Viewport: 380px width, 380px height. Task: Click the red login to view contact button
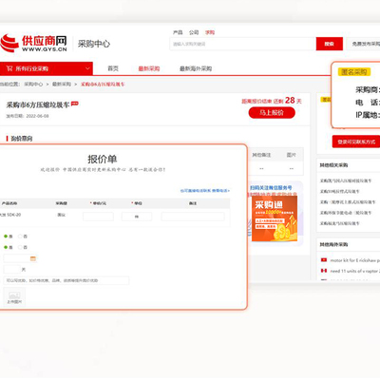356,142
